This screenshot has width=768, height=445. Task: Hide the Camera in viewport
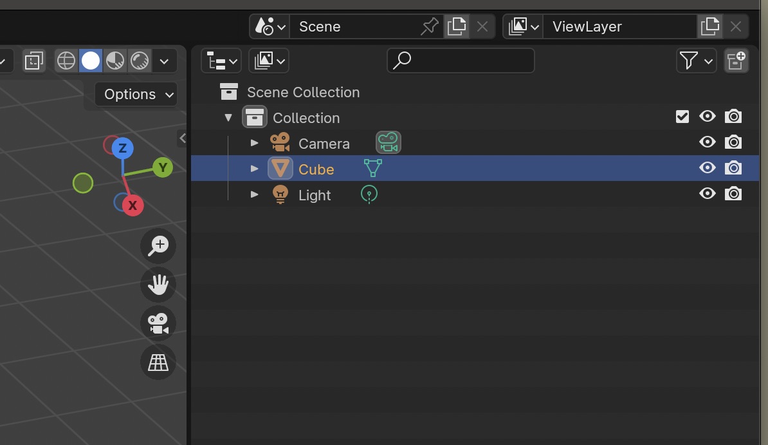pos(708,142)
